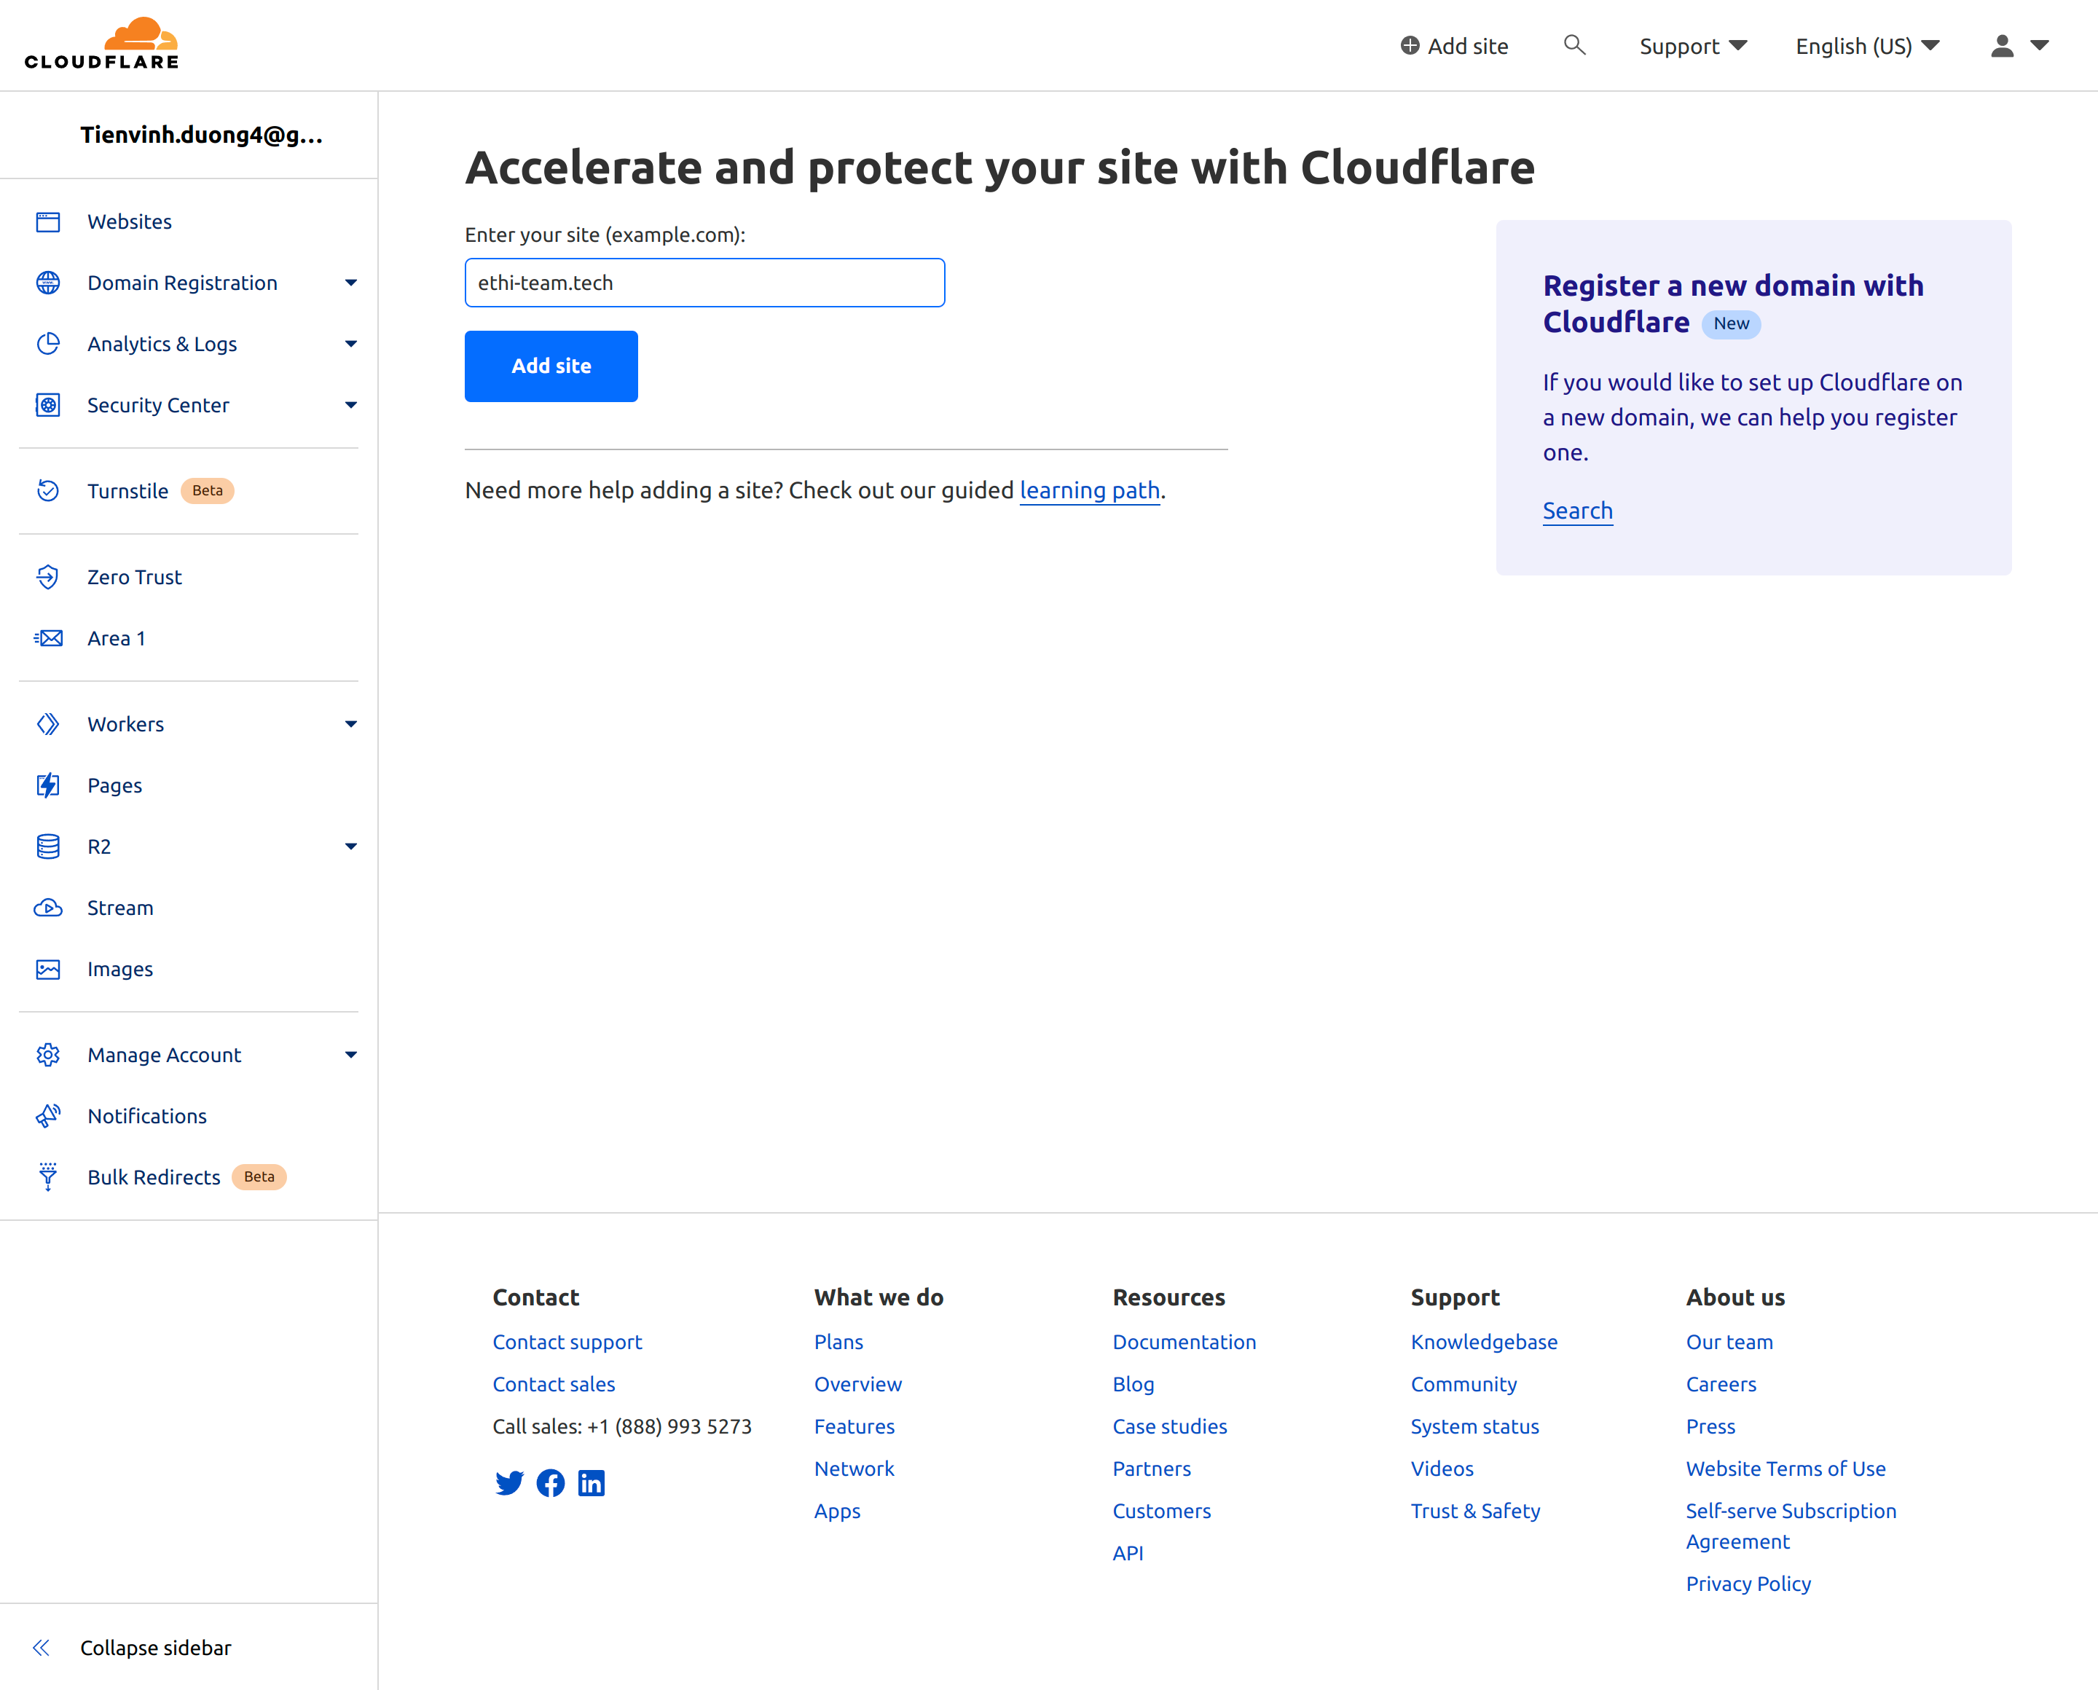Click the Domain Registration globe icon

(47, 283)
